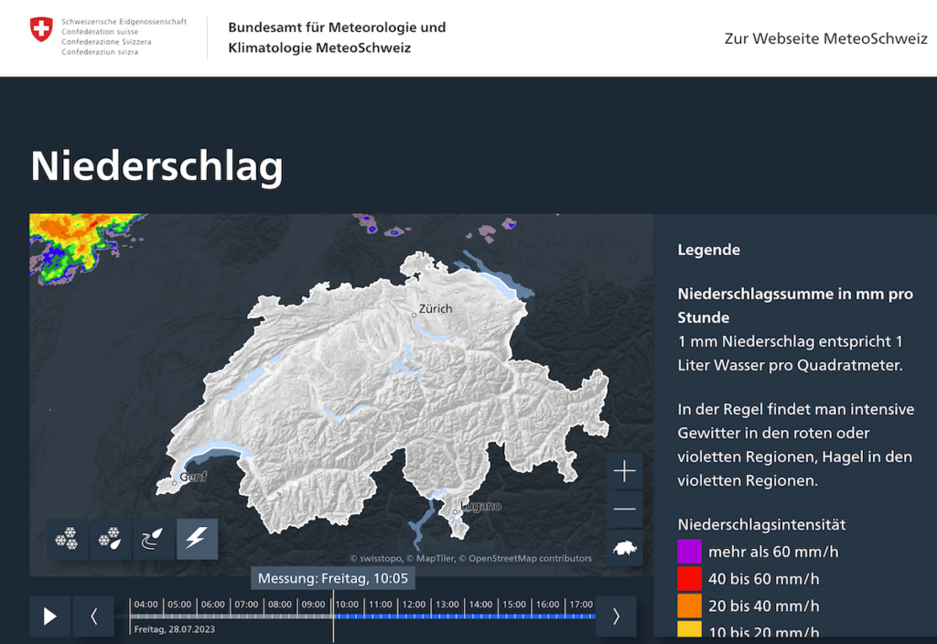Reset map view to Switzerland outline

(x=624, y=547)
